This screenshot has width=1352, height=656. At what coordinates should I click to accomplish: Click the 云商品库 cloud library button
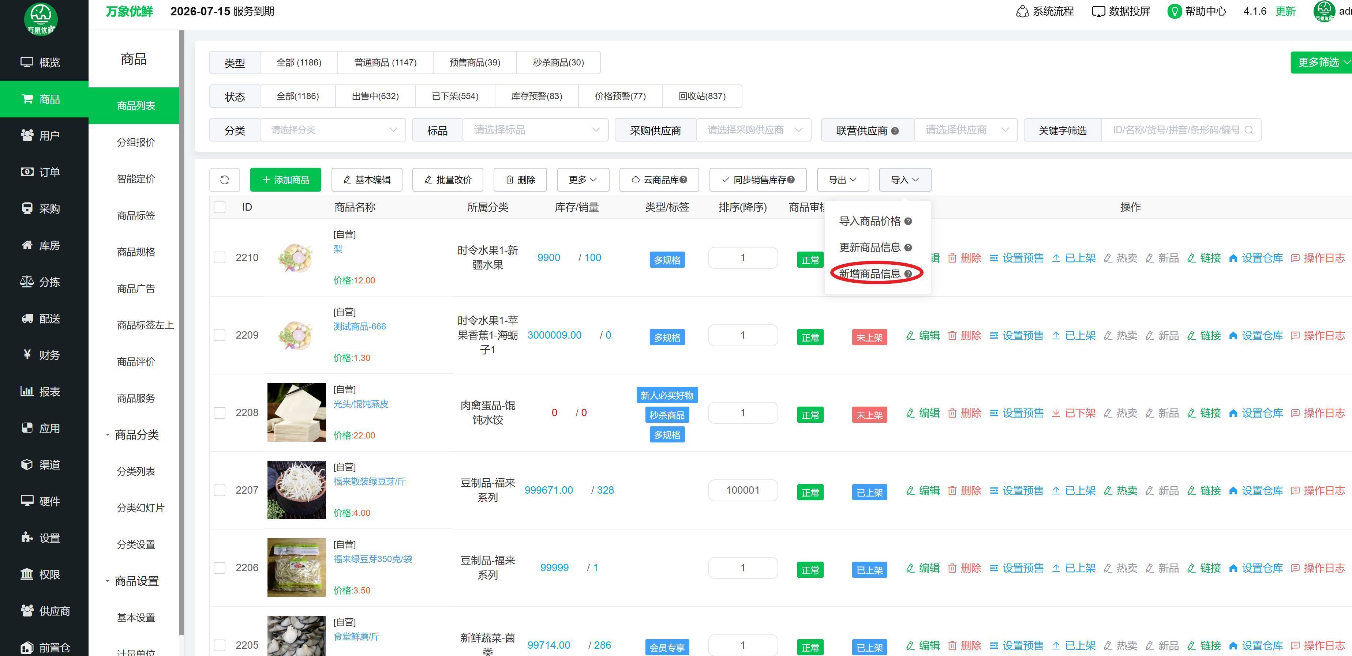(659, 180)
